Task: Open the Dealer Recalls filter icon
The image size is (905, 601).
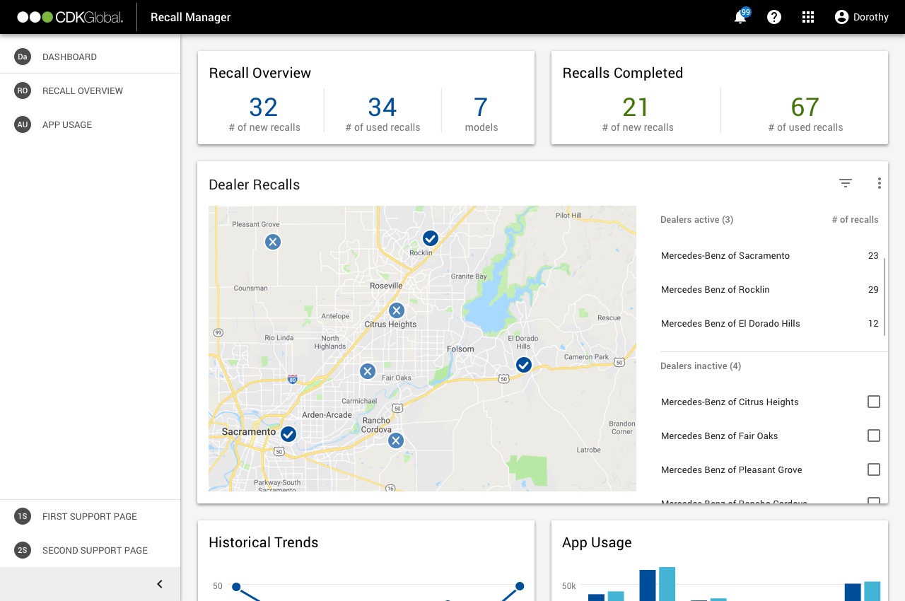Action: pyautogui.click(x=846, y=183)
